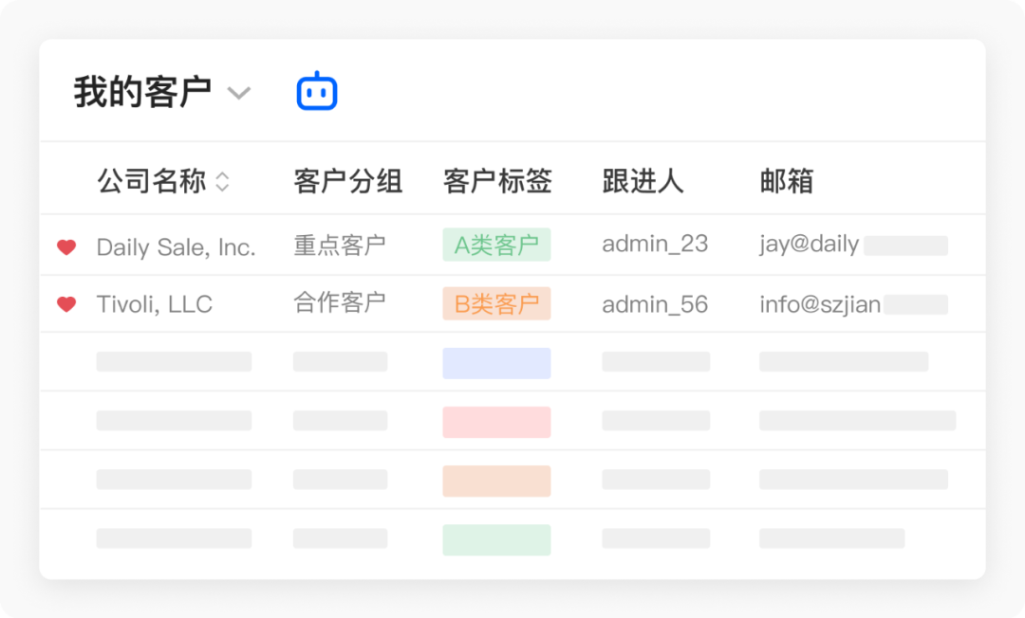Click the red heart beside Daily Sale, Inc.
1025x618 pixels.
[66, 245]
